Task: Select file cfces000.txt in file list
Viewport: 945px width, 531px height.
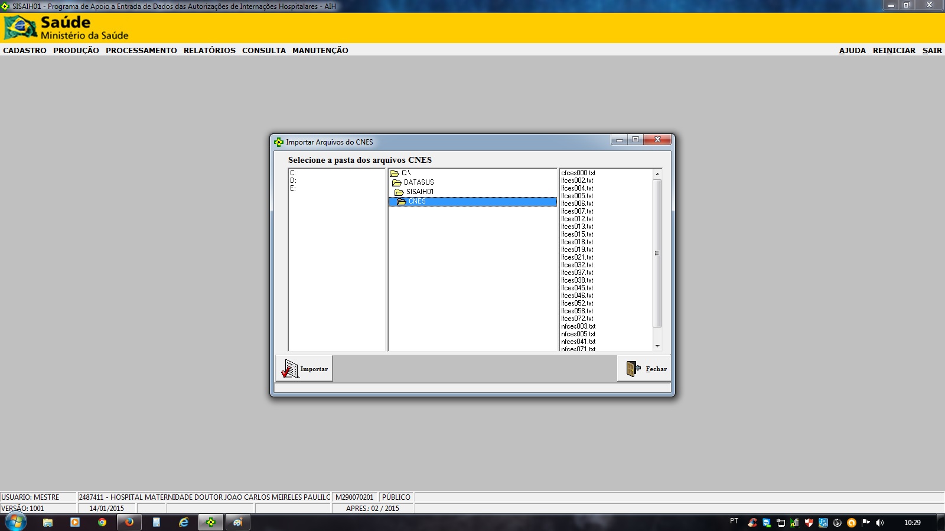Action: (578, 173)
